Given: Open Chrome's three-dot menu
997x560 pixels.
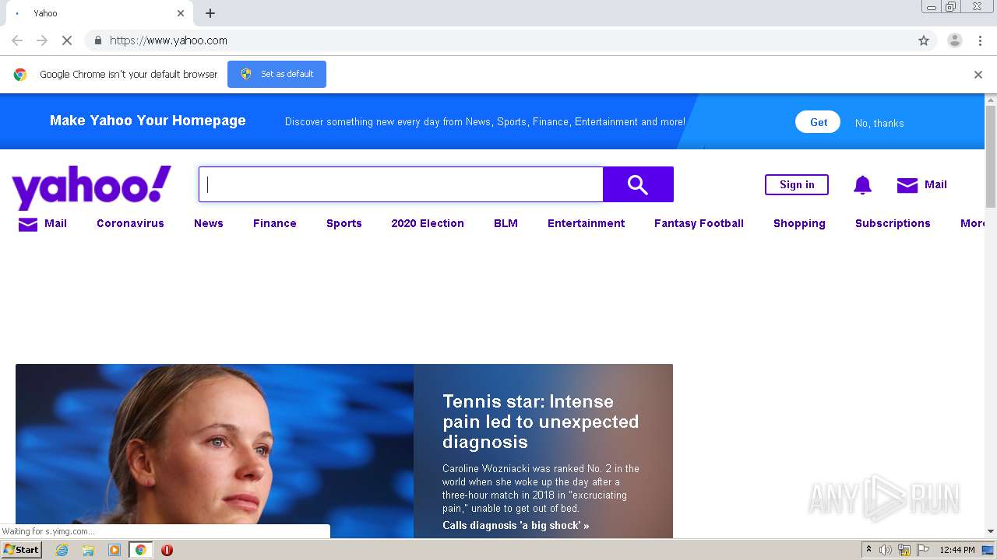Looking at the screenshot, I should (981, 40).
